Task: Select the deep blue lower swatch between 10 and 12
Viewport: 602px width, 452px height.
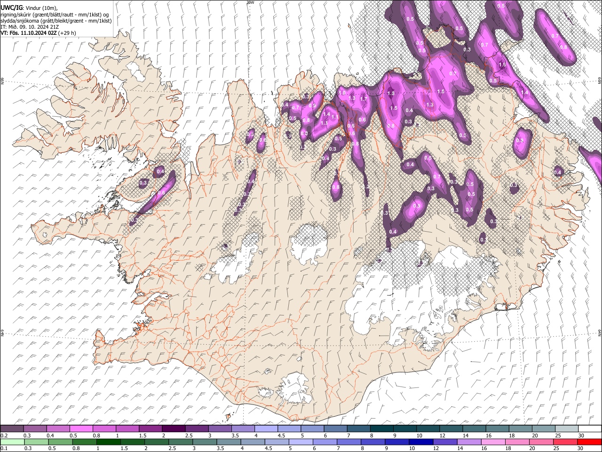Action: pos(422,442)
